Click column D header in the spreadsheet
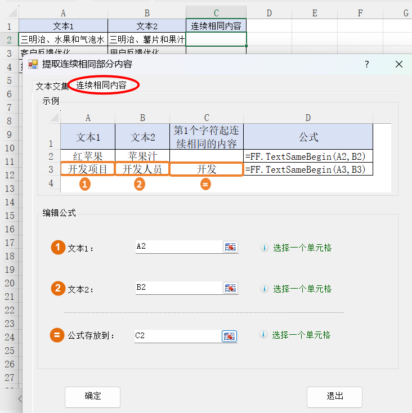Screen dimensions: 412x413 tap(269, 13)
